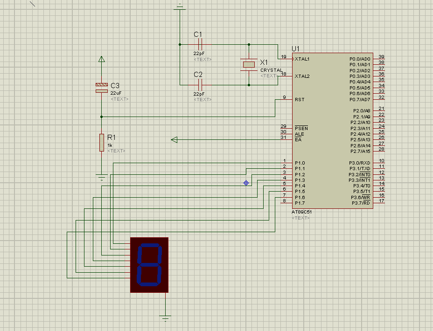Image resolution: width=433 pixels, height=331 pixels.
Task: Click the ALE pin label
Action: tap(300, 134)
